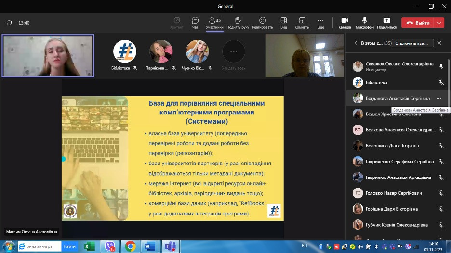Click the Парлікова participant video thumbnail

(x=161, y=52)
